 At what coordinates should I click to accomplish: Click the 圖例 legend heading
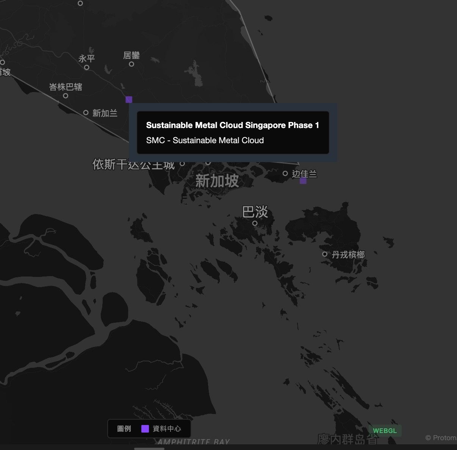click(x=124, y=429)
